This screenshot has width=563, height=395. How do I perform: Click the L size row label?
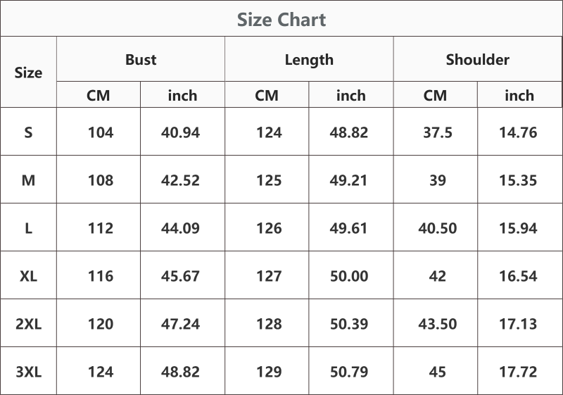click(28, 228)
